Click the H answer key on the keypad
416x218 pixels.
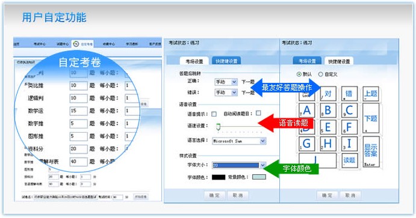[328, 144]
